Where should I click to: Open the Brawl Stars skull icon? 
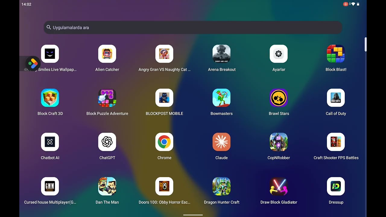(279, 98)
